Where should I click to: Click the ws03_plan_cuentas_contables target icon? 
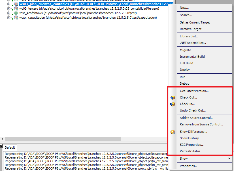point(16,4)
